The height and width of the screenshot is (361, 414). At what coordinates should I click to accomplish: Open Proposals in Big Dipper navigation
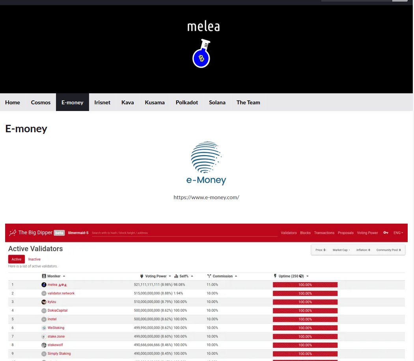[x=345, y=233]
